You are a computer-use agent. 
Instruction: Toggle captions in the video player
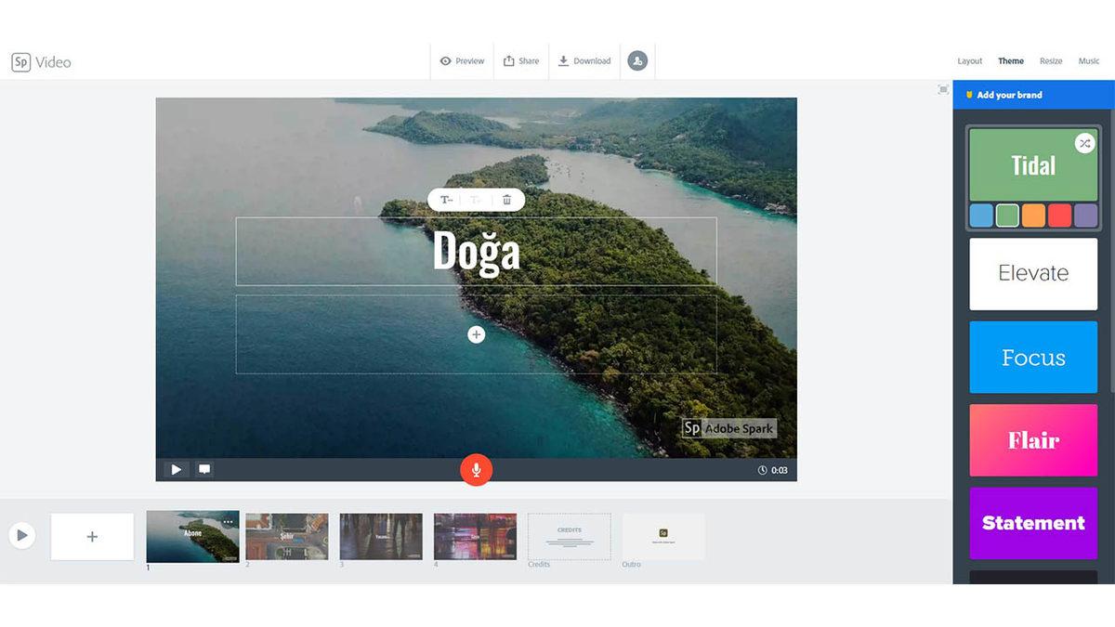(x=203, y=469)
